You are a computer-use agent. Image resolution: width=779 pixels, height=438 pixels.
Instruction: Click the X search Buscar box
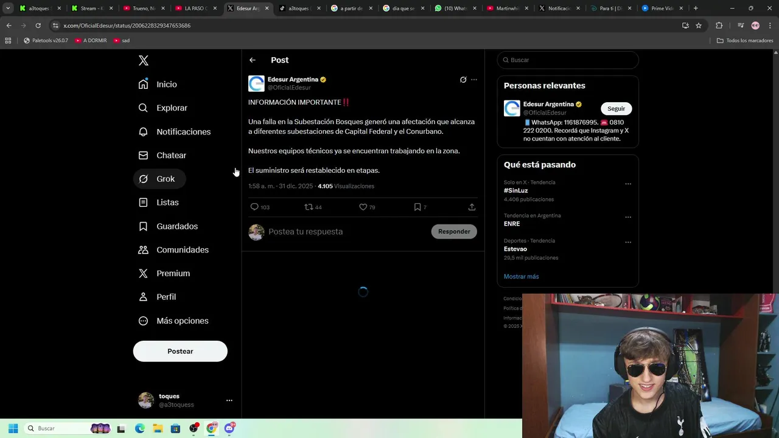click(x=568, y=60)
